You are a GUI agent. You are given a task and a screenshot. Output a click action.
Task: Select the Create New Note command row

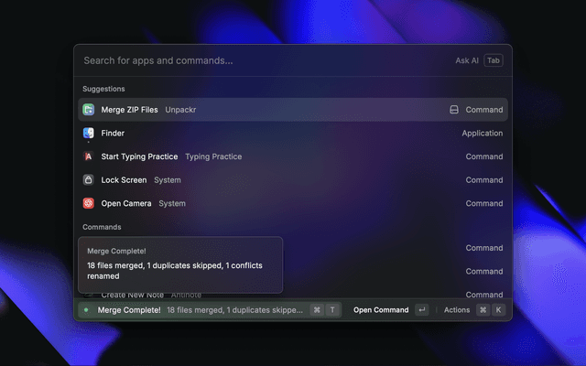click(x=394, y=295)
